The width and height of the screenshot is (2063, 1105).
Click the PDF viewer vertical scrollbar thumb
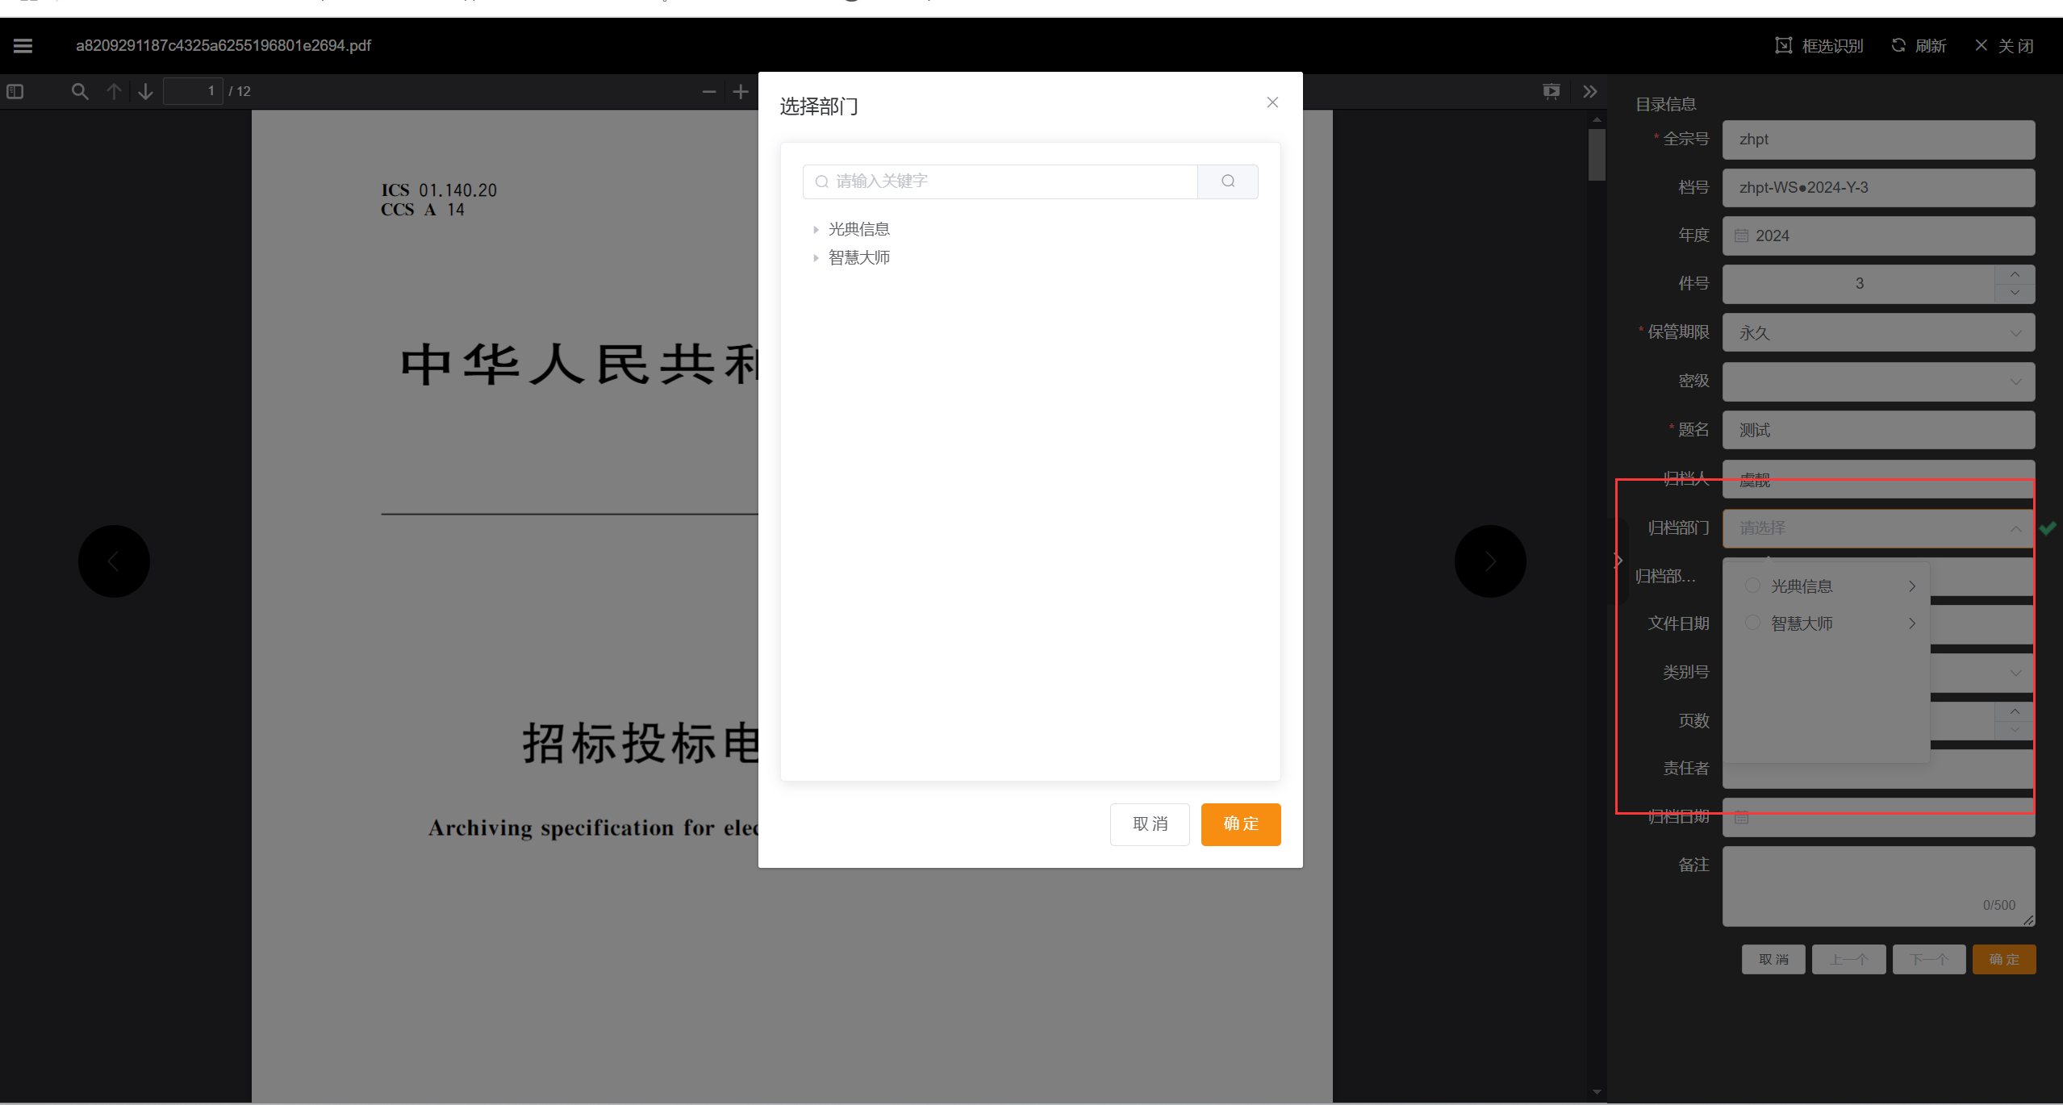click(x=1597, y=155)
